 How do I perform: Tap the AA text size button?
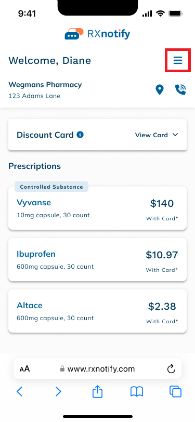[24, 368]
